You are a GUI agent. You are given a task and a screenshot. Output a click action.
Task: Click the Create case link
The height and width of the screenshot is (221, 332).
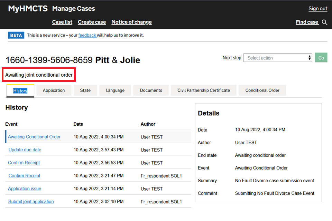tap(92, 22)
